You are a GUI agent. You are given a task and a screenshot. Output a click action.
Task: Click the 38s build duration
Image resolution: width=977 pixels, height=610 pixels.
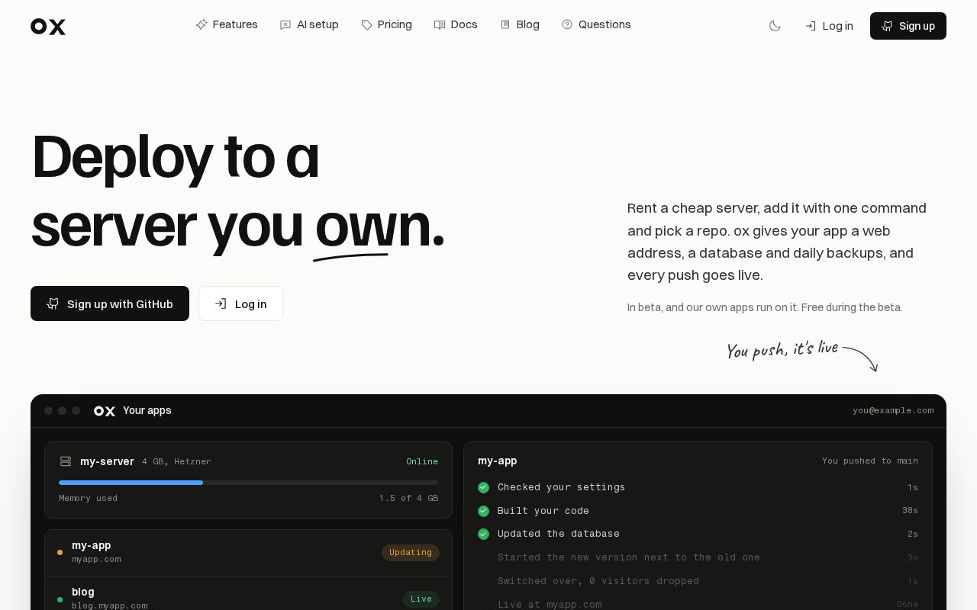910,511
